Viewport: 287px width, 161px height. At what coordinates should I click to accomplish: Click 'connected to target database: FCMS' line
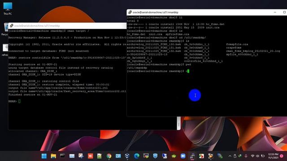click(x=48, y=51)
